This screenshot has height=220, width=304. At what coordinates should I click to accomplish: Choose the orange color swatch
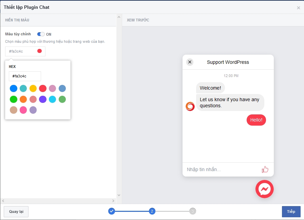(x=23, y=99)
